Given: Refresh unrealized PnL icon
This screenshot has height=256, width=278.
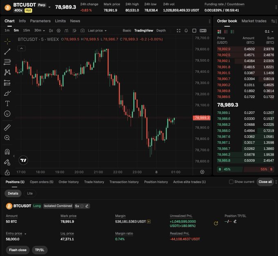Looking at the screenshot, I should (216, 224).
